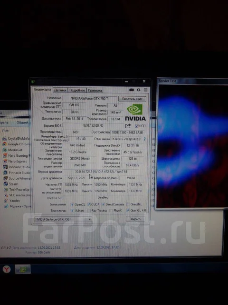Open Google Chrome shortcut icon
The image size is (228, 305).
(4, 144)
